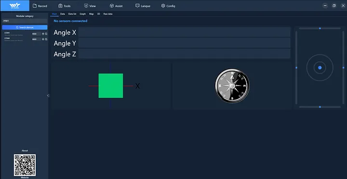Click the Angle Z value field
This screenshot has height=179, width=347.
(184, 54)
